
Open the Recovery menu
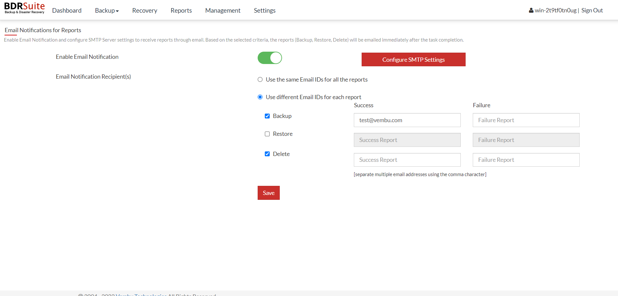(145, 10)
